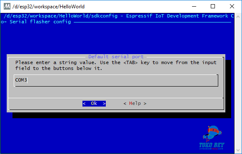This screenshot has height=154, width=242.
Task: Click the Ok button in dialog
Action: click(94, 104)
